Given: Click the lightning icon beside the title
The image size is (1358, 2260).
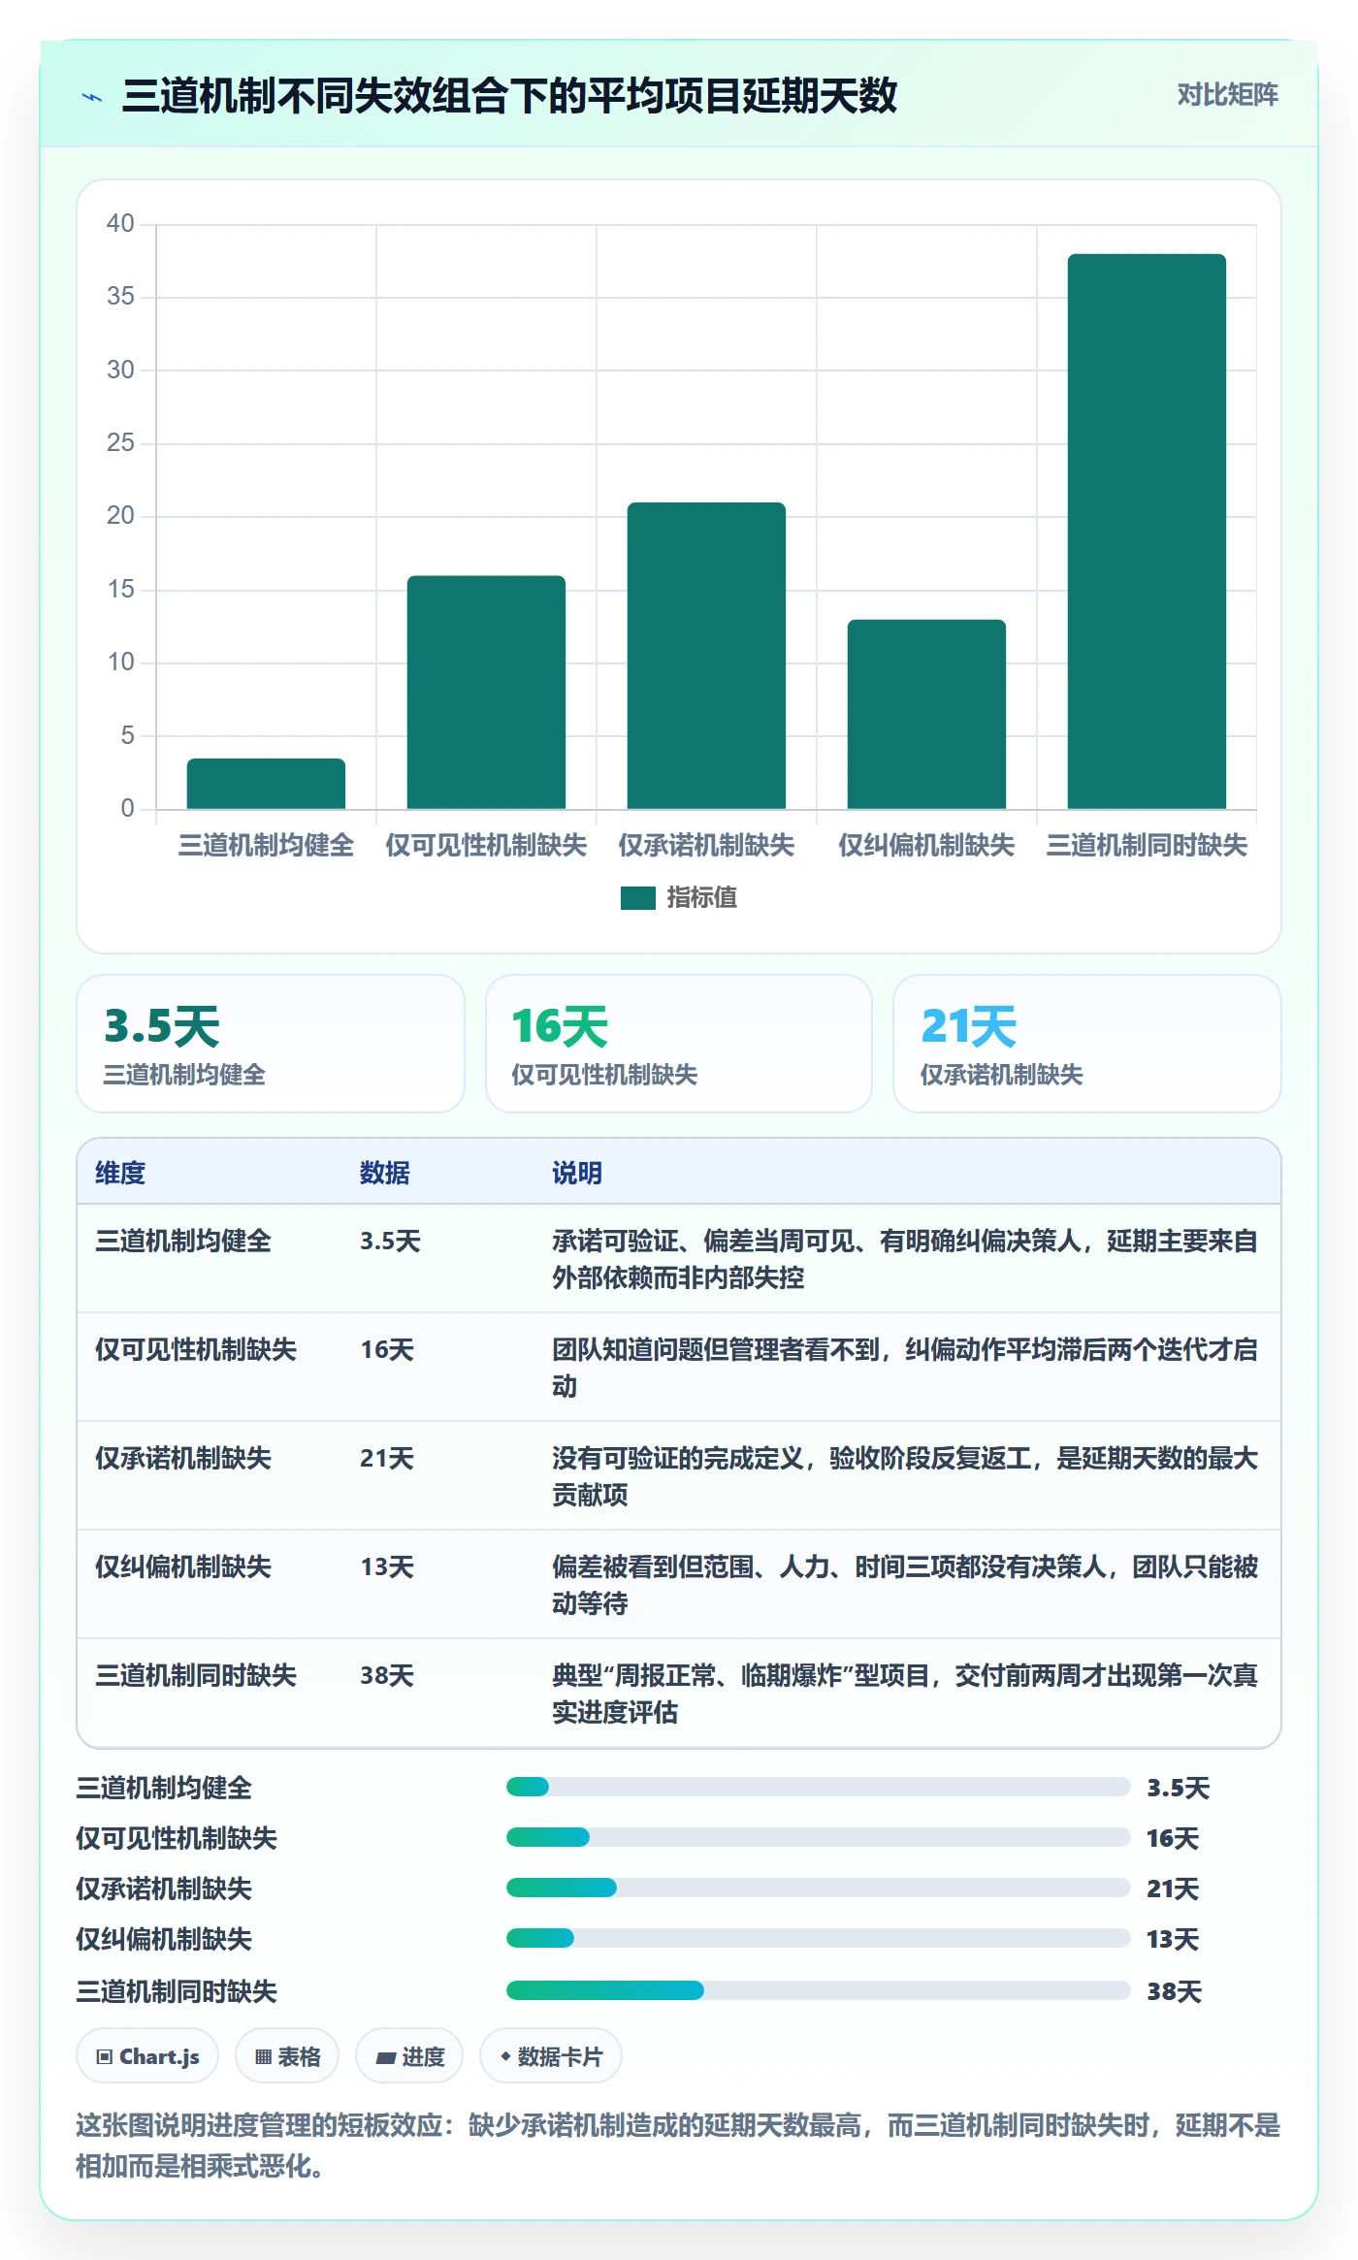Looking at the screenshot, I should click(x=92, y=97).
